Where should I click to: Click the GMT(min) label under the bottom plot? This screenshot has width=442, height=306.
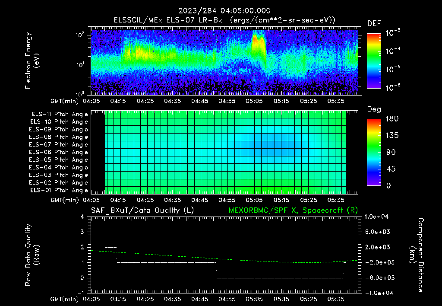point(65,299)
